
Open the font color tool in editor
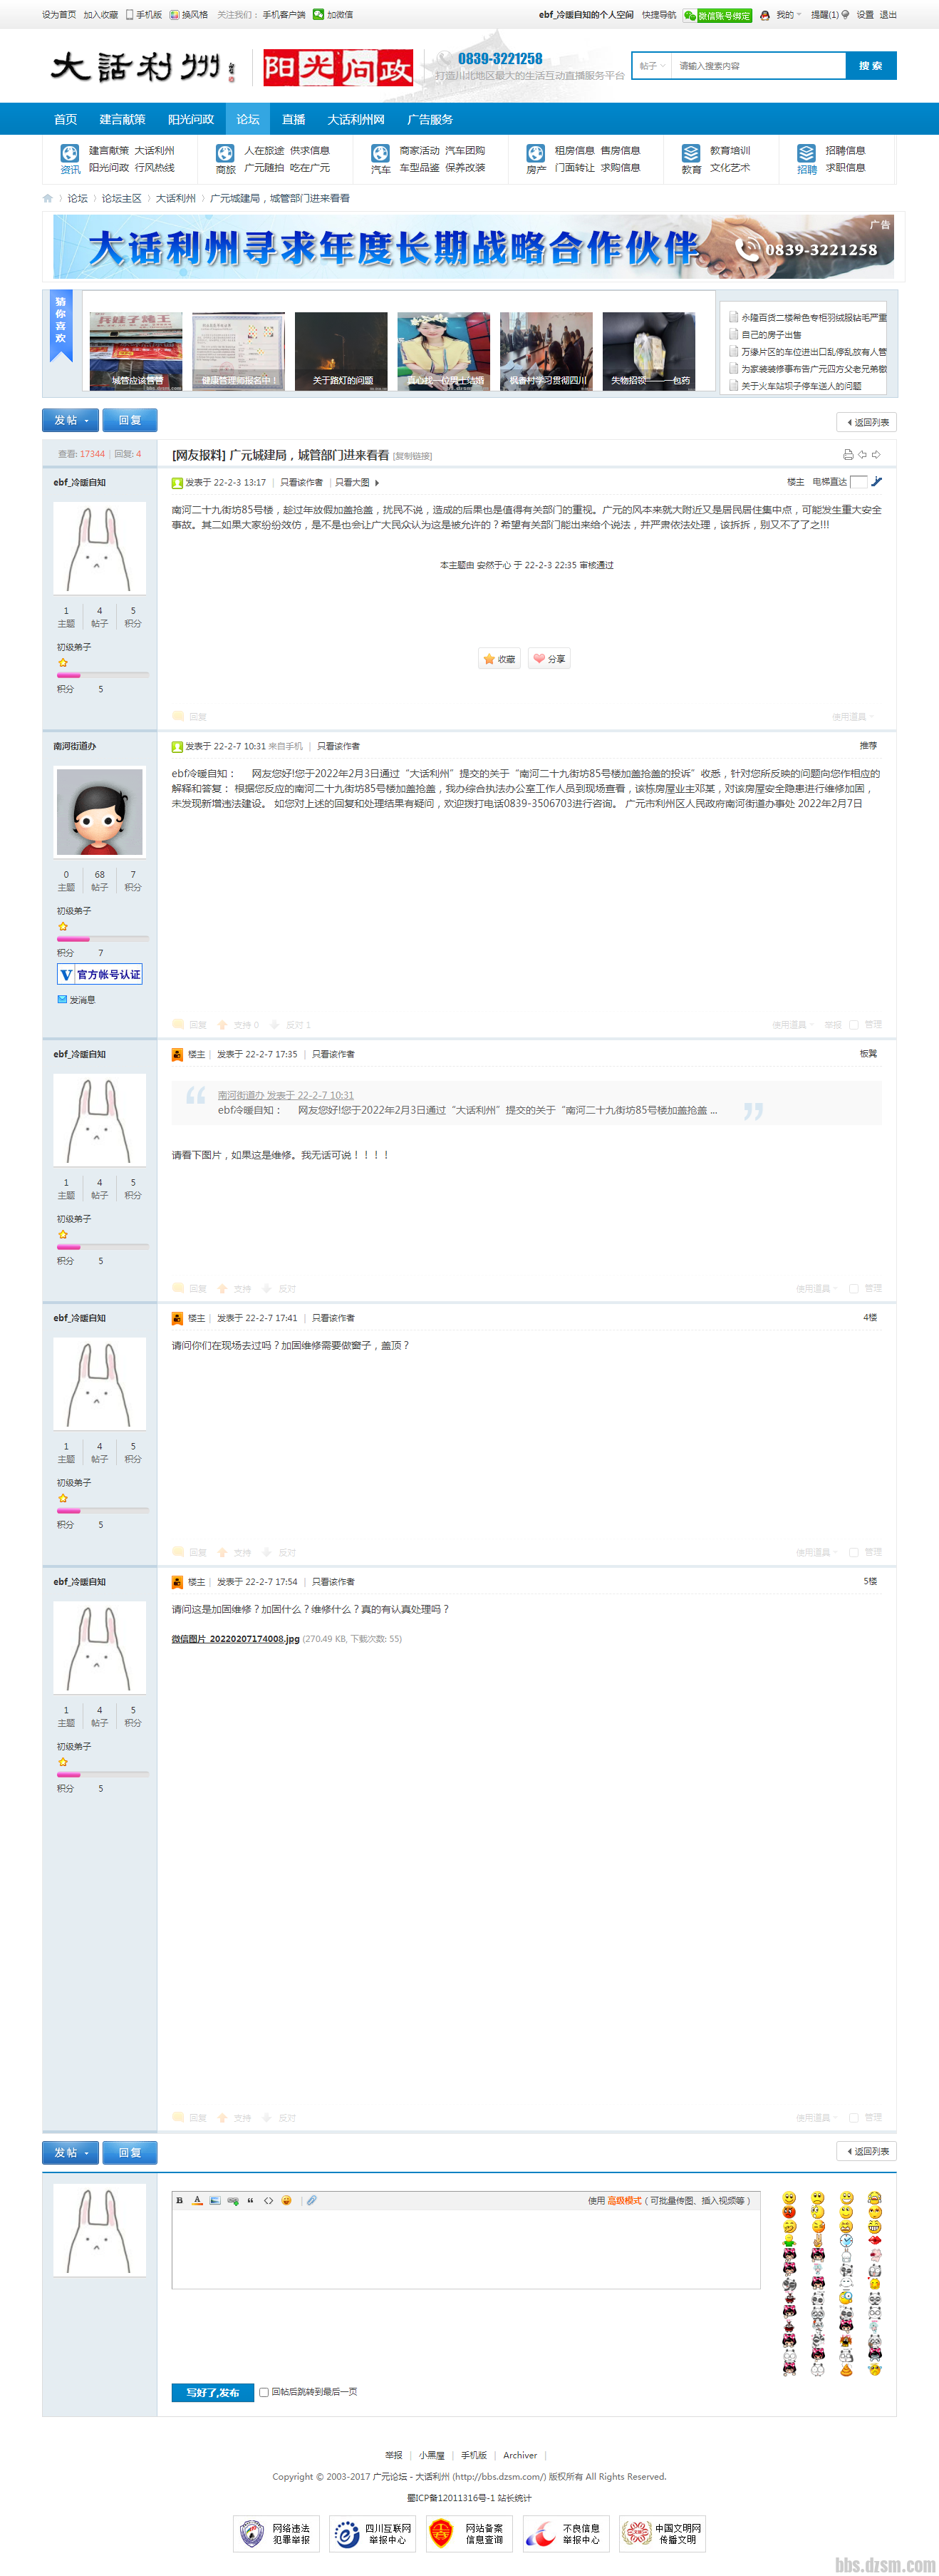198,2200
